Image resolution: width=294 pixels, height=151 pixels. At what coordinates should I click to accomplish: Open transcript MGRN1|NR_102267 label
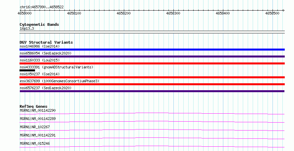[x=35, y=127]
